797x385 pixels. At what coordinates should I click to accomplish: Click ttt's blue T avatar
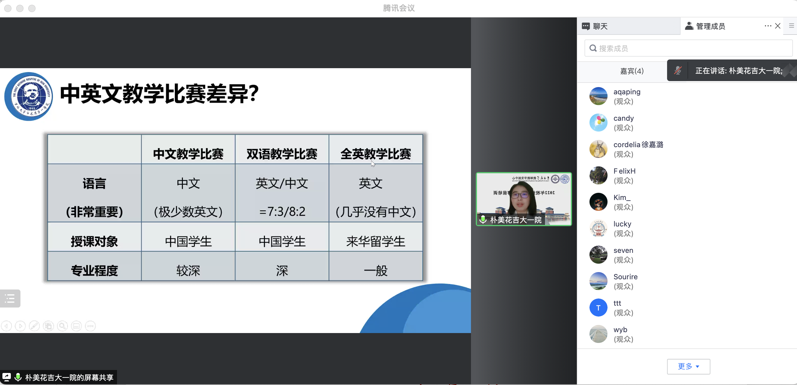pos(598,308)
